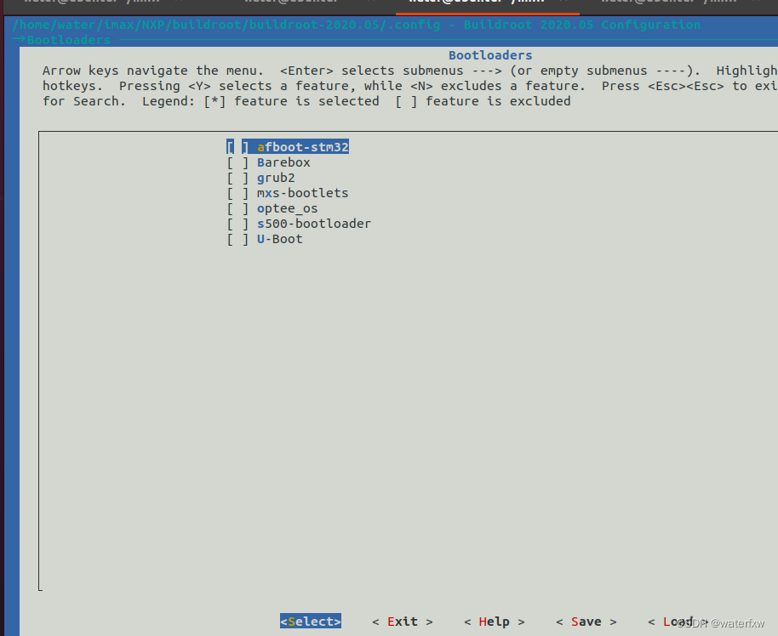Enable the mxs-bootlets checkbox
The height and width of the screenshot is (636, 778).
(x=237, y=193)
